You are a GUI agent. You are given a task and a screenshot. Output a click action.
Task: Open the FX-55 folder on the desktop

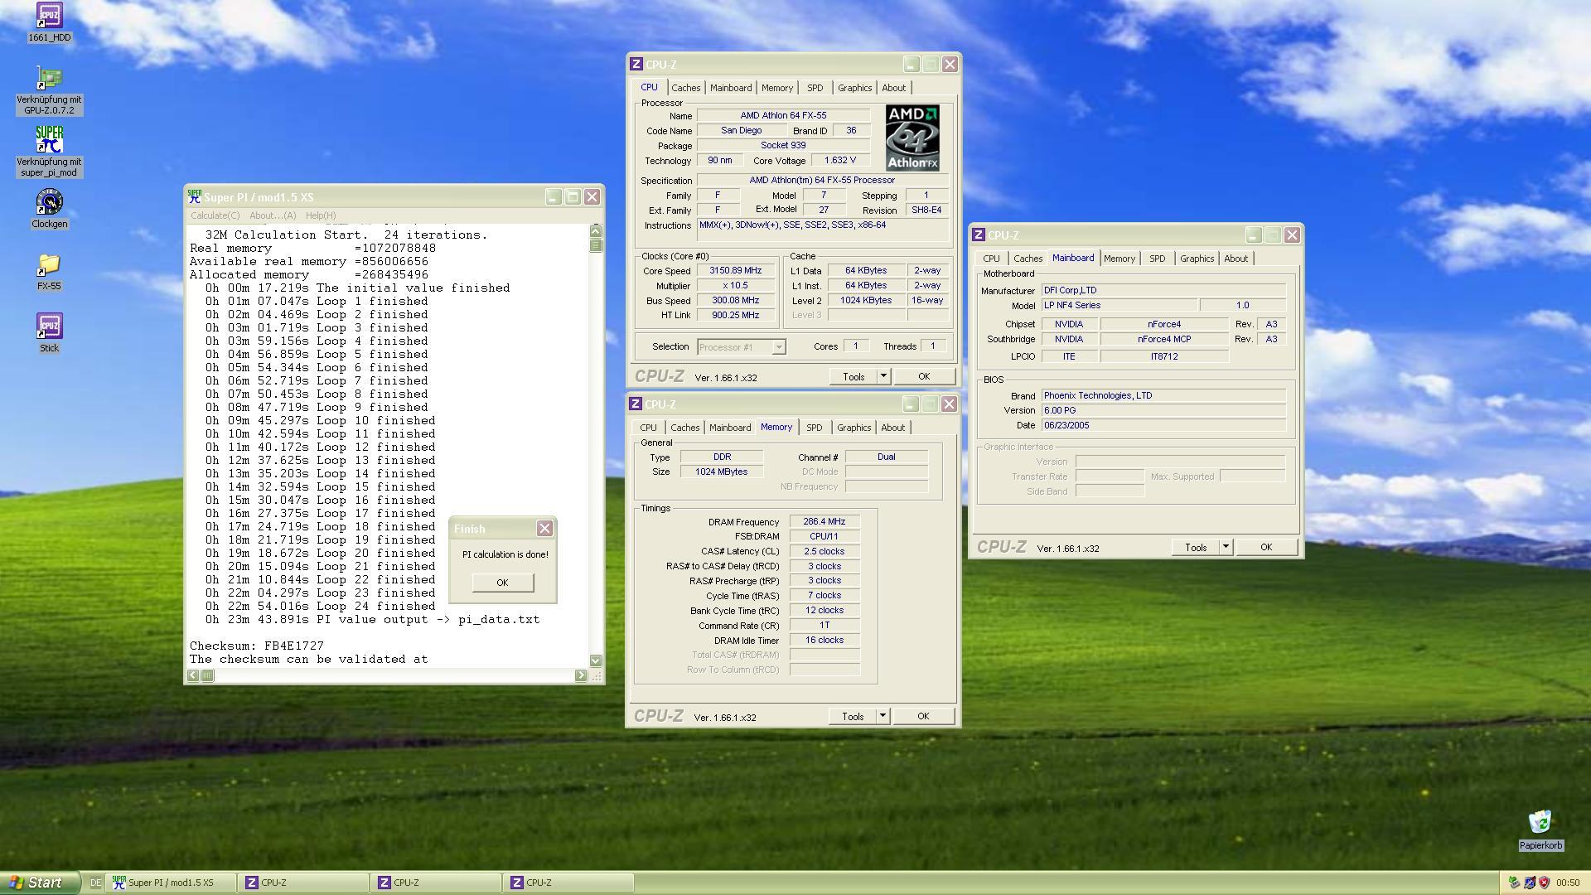pyautogui.click(x=49, y=264)
